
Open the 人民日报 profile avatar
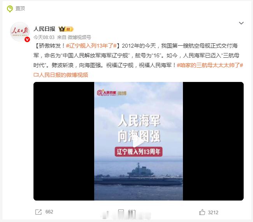coord(20,32)
